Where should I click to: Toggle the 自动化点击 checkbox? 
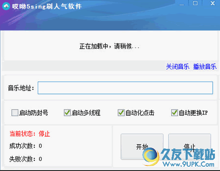(121, 113)
